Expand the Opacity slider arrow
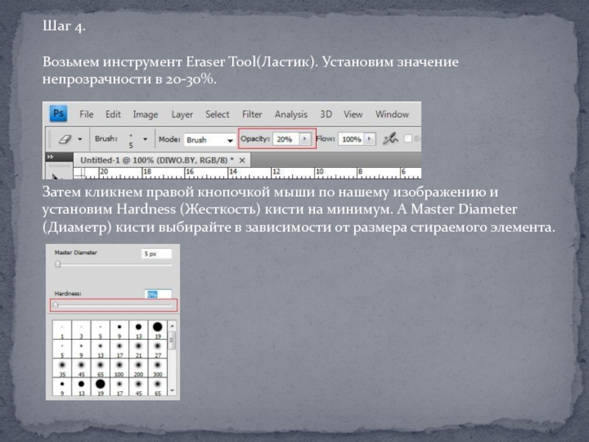The height and width of the screenshot is (442, 589). point(305,138)
